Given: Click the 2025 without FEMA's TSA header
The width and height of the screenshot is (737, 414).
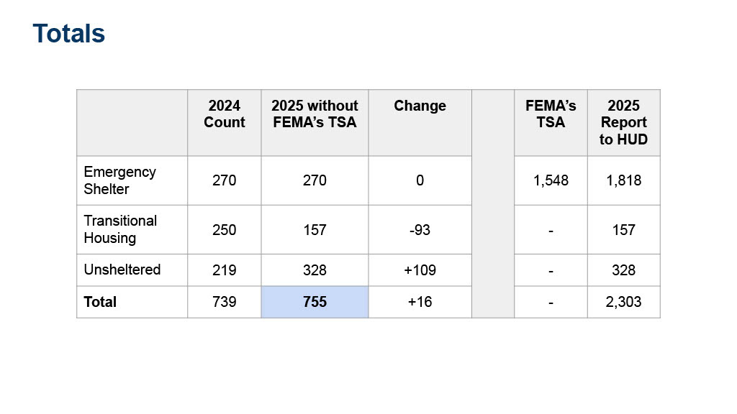Looking at the screenshot, I should point(315,114).
